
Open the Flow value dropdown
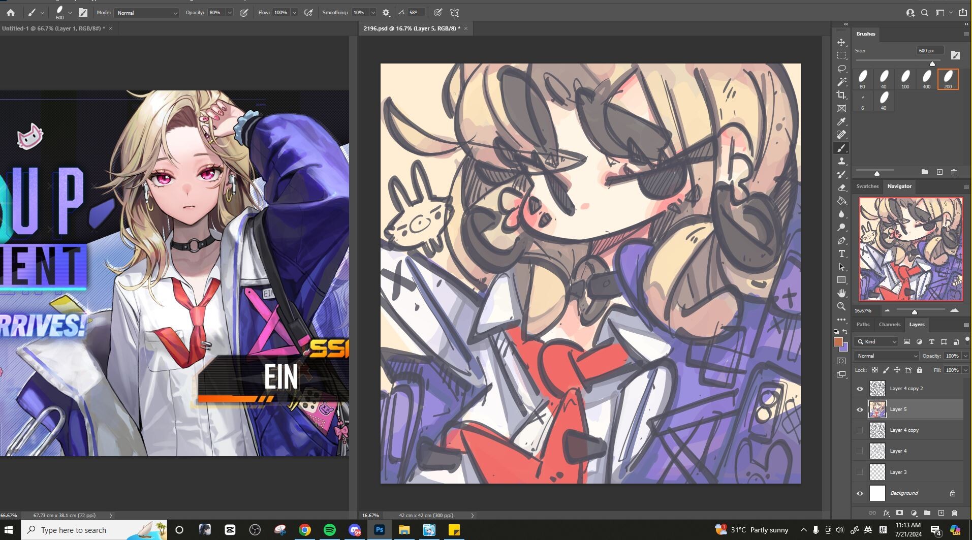pyautogui.click(x=294, y=13)
